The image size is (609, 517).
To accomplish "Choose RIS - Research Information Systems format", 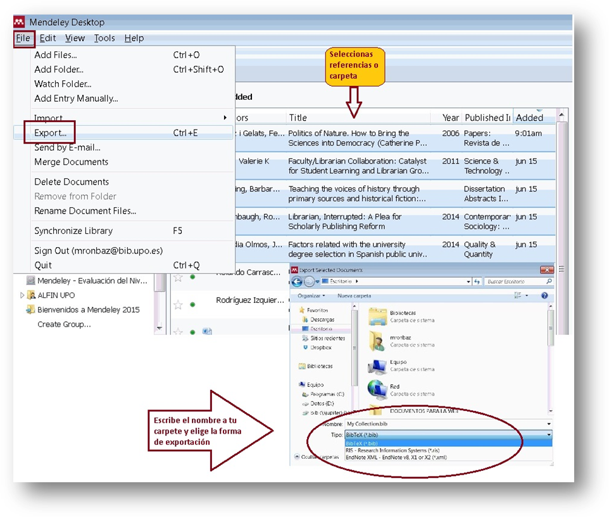I will (449, 450).
